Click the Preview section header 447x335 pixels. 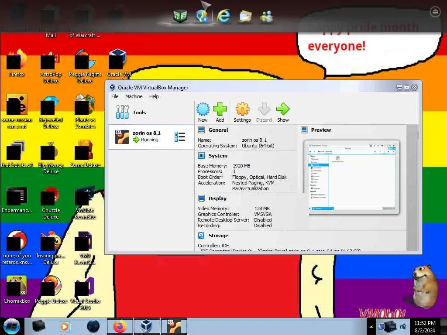point(321,130)
